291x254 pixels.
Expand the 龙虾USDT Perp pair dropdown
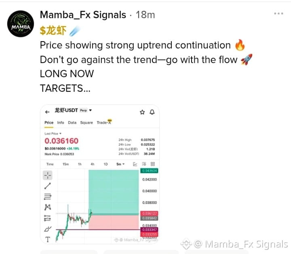pyautogui.click(x=91, y=110)
